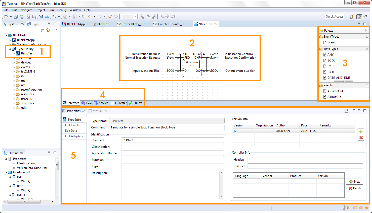Click the search magnifier toolbar icon
This screenshot has width=372, height=213.
pos(54,17)
